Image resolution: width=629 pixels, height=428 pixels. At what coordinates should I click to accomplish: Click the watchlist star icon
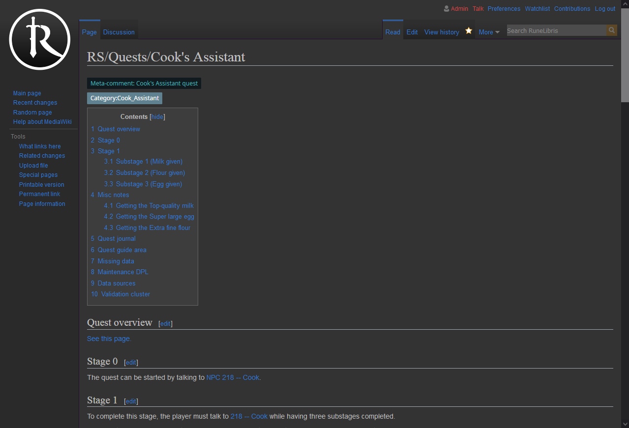point(469,31)
